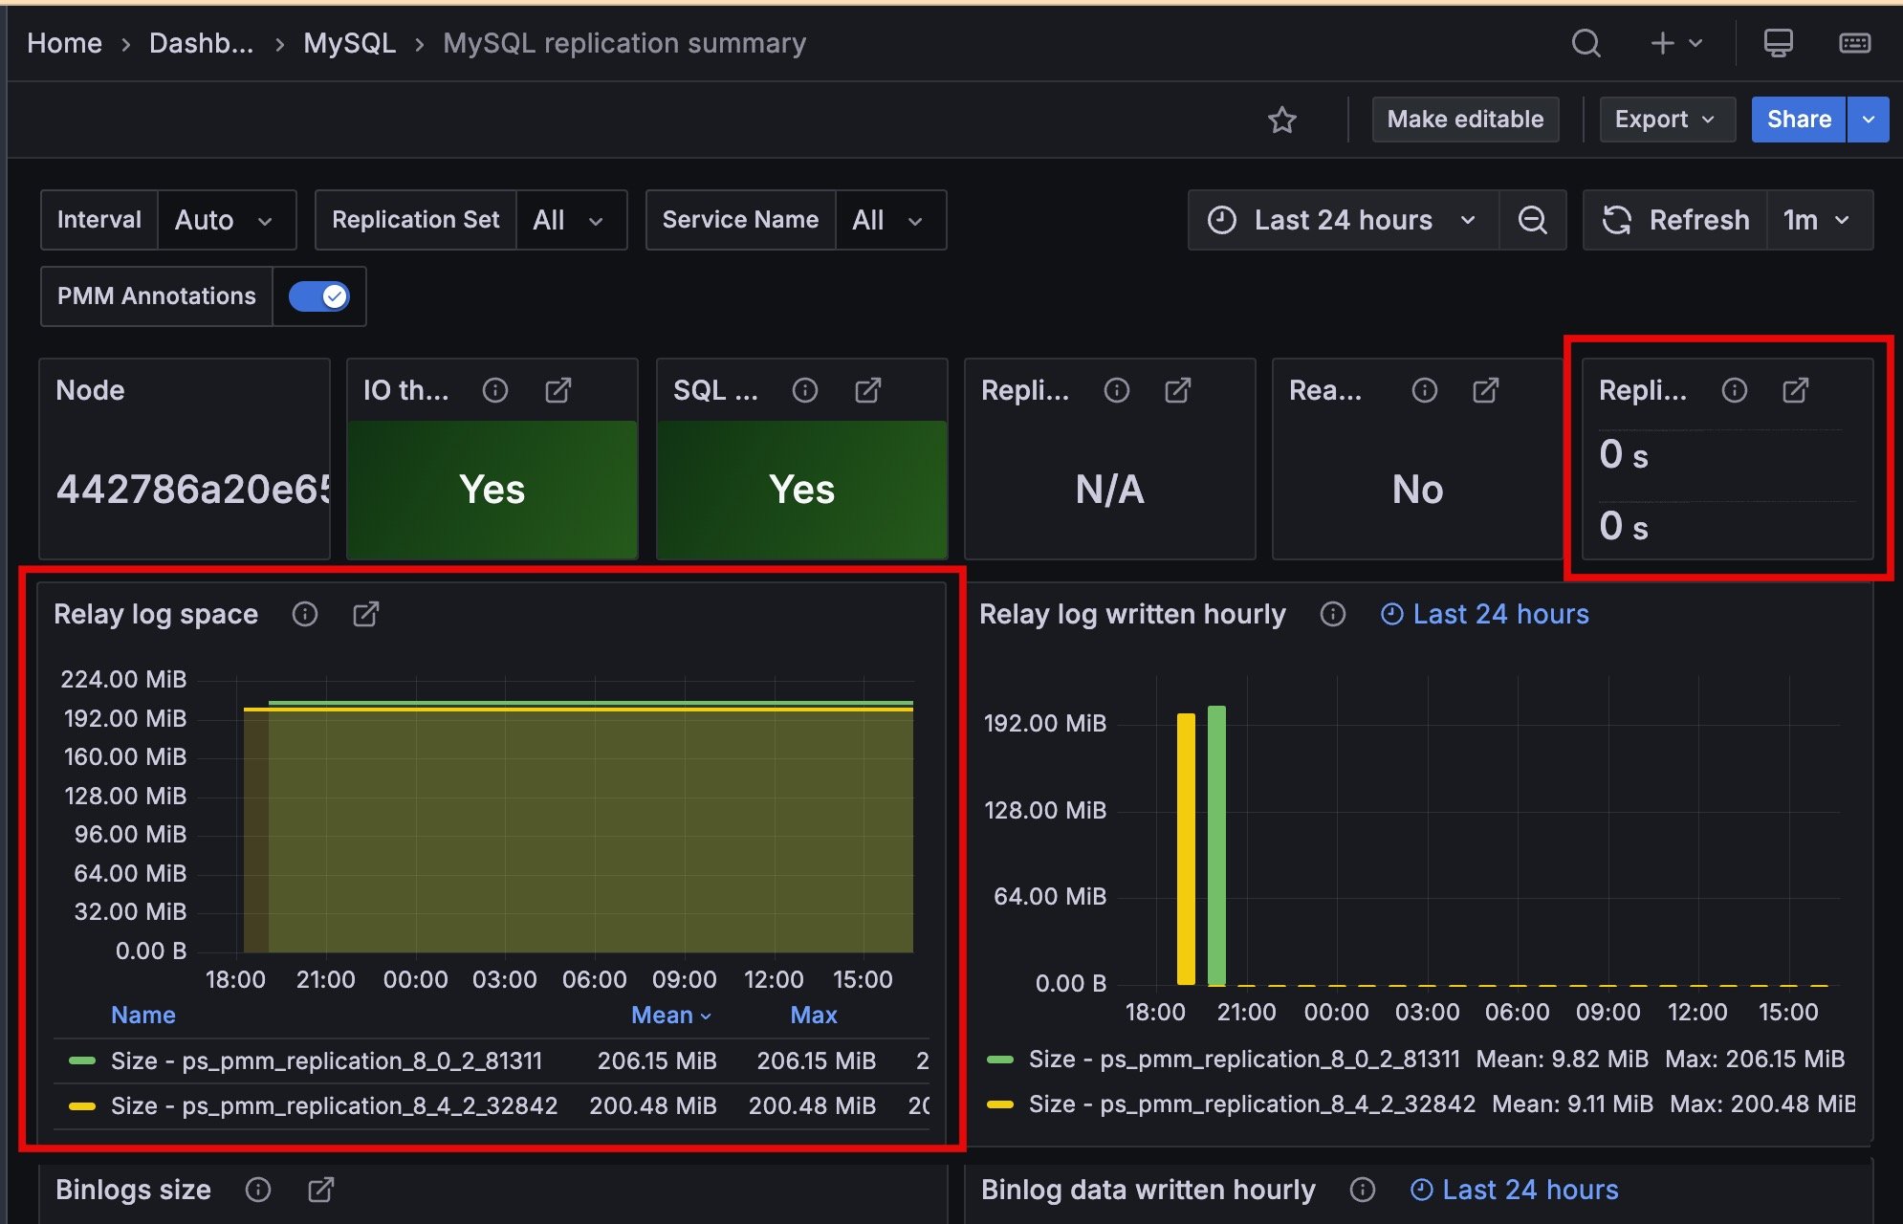This screenshot has height=1224, width=1903.
Task: Show info for IO thread panel
Action: [495, 390]
